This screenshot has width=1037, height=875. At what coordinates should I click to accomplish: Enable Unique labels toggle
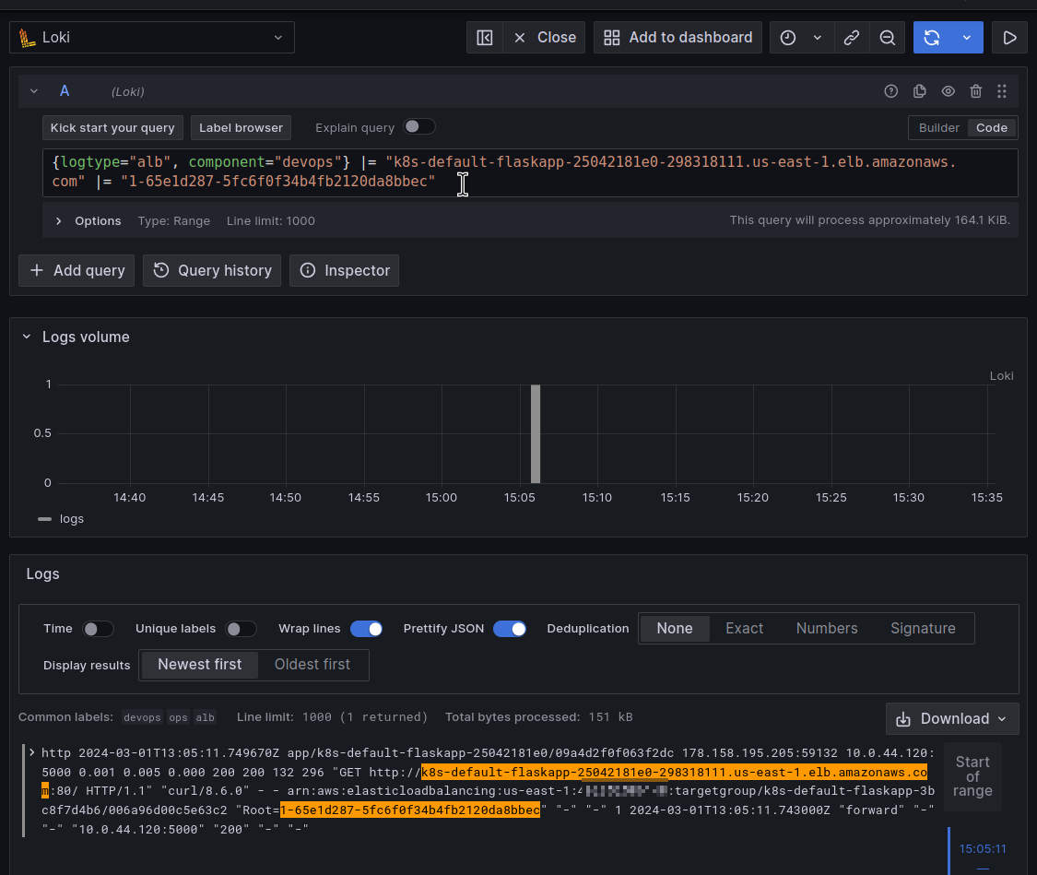click(241, 628)
